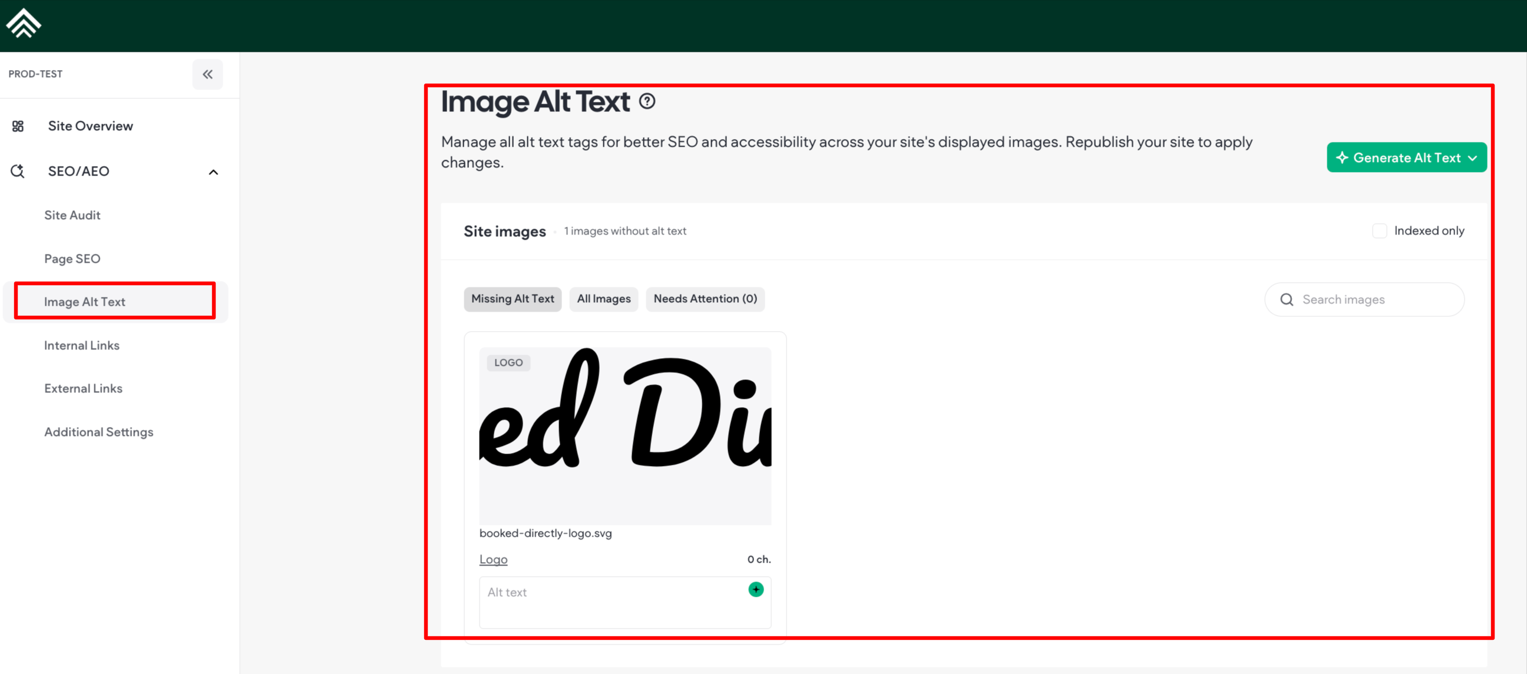The height and width of the screenshot is (674, 1527).
Task: Click the search magnifier icon
Action: (x=1286, y=300)
